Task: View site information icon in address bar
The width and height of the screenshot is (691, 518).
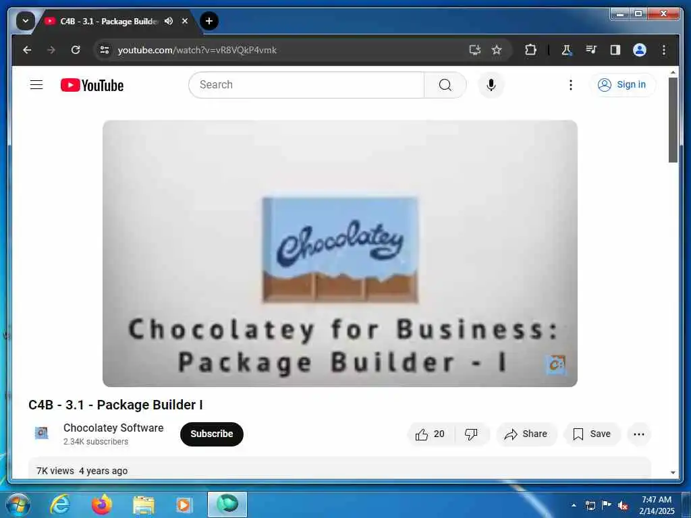Action: [105, 50]
